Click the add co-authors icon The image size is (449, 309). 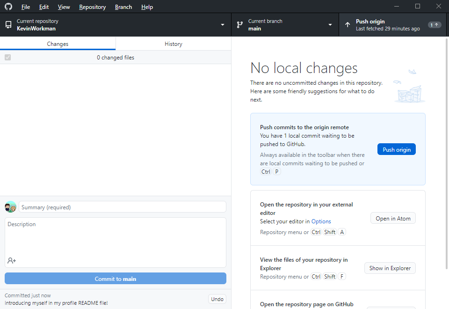click(x=12, y=261)
